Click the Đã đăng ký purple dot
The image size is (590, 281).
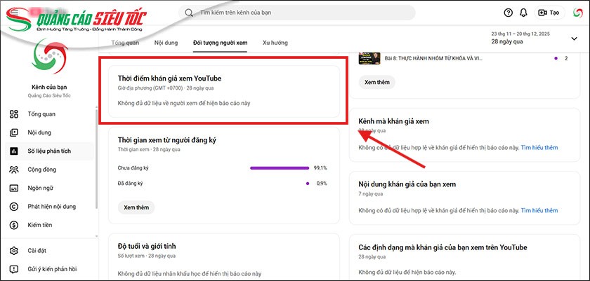pyautogui.click(x=308, y=184)
